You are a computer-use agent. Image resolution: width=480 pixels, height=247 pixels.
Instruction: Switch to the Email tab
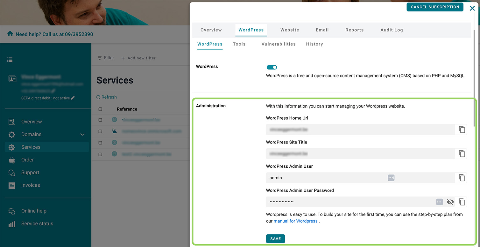(x=322, y=30)
